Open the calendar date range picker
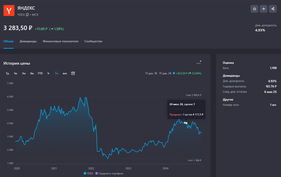This screenshot has width=281, height=177. (x=73, y=73)
